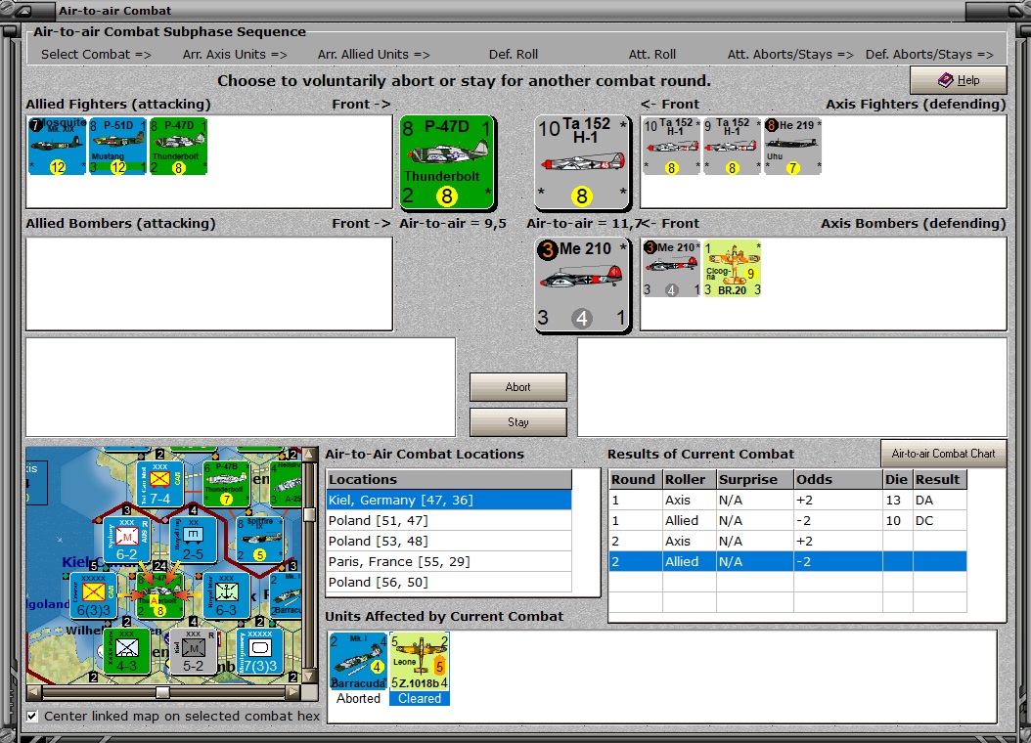Viewport: 1031px width, 743px height.
Task: Select the 7(3)3 HQ unit on the map
Action: (260, 651)
